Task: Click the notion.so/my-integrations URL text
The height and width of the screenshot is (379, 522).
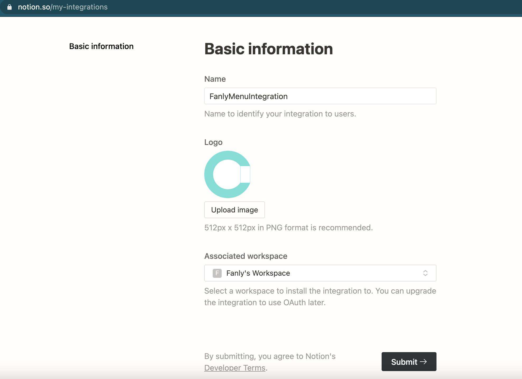Action: click(63, 7)
